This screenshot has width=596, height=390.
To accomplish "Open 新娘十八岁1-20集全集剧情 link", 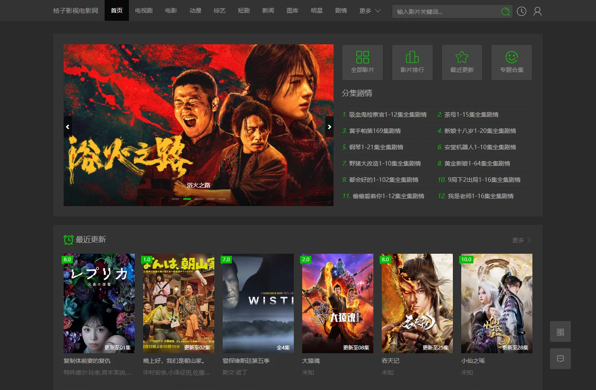I will coord(480,131).
